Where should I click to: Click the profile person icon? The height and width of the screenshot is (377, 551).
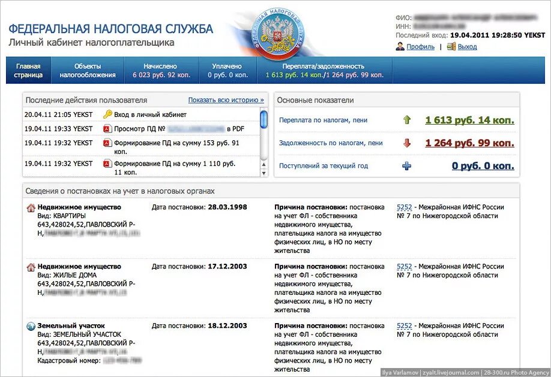[x=400, y=46]
